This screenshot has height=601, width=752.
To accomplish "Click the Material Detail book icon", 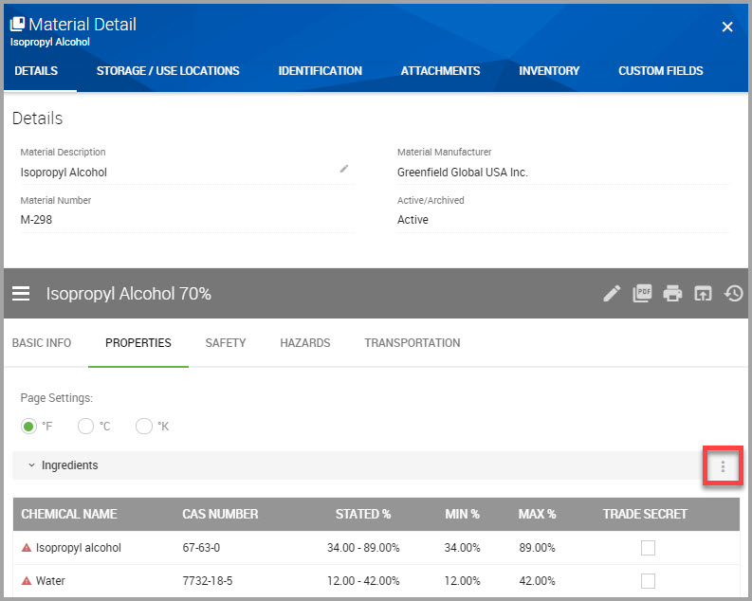I will click(17, 24).
